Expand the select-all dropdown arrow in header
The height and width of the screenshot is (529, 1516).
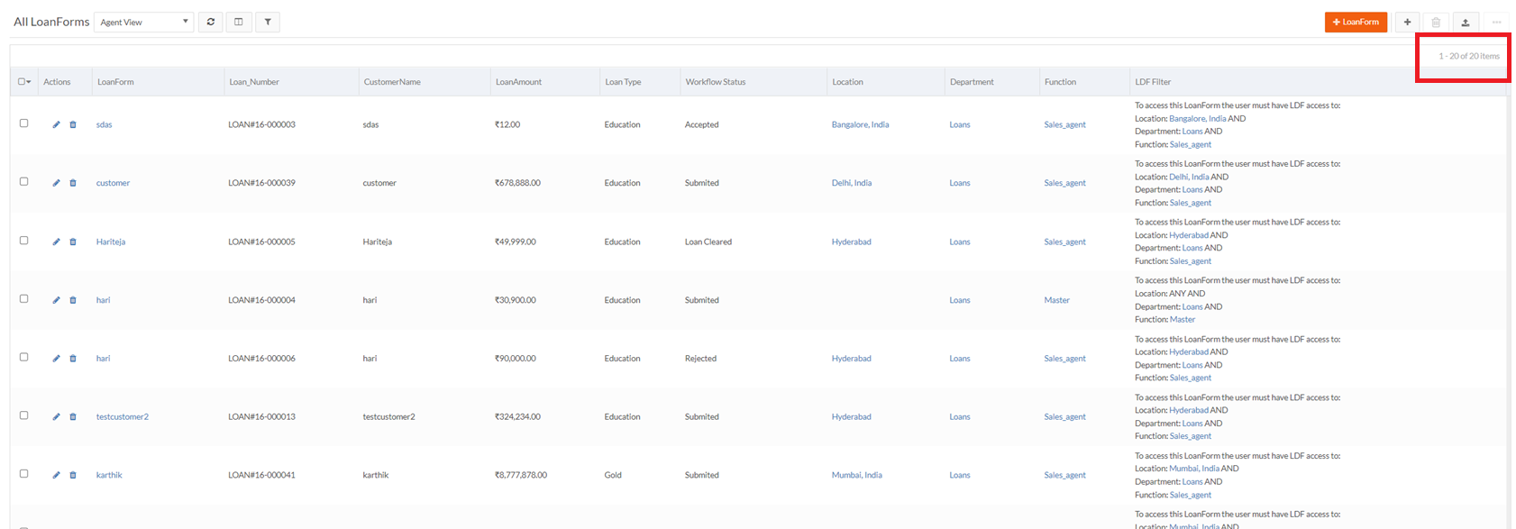(30, 82)
